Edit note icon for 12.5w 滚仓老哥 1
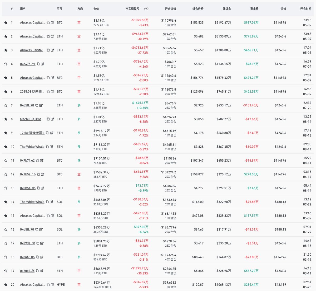Viewport: 316px width, 291px height. point(52,133)
